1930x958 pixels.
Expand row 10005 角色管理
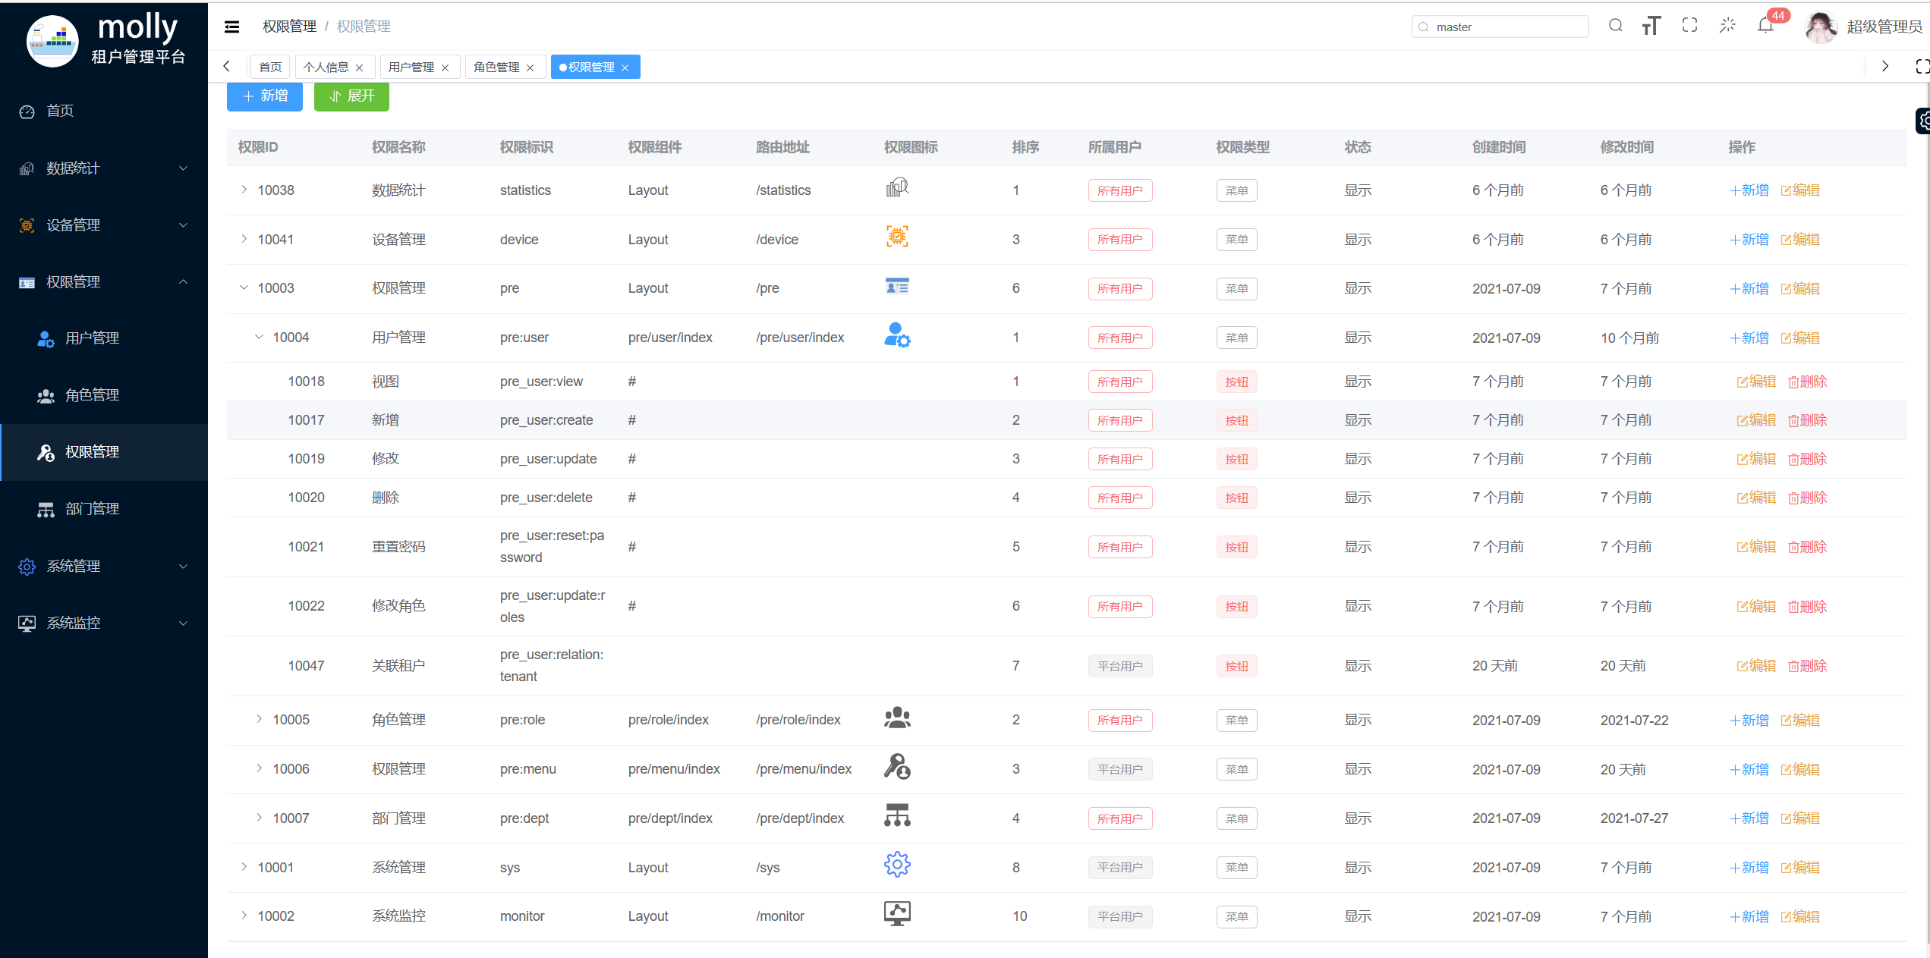259,719
